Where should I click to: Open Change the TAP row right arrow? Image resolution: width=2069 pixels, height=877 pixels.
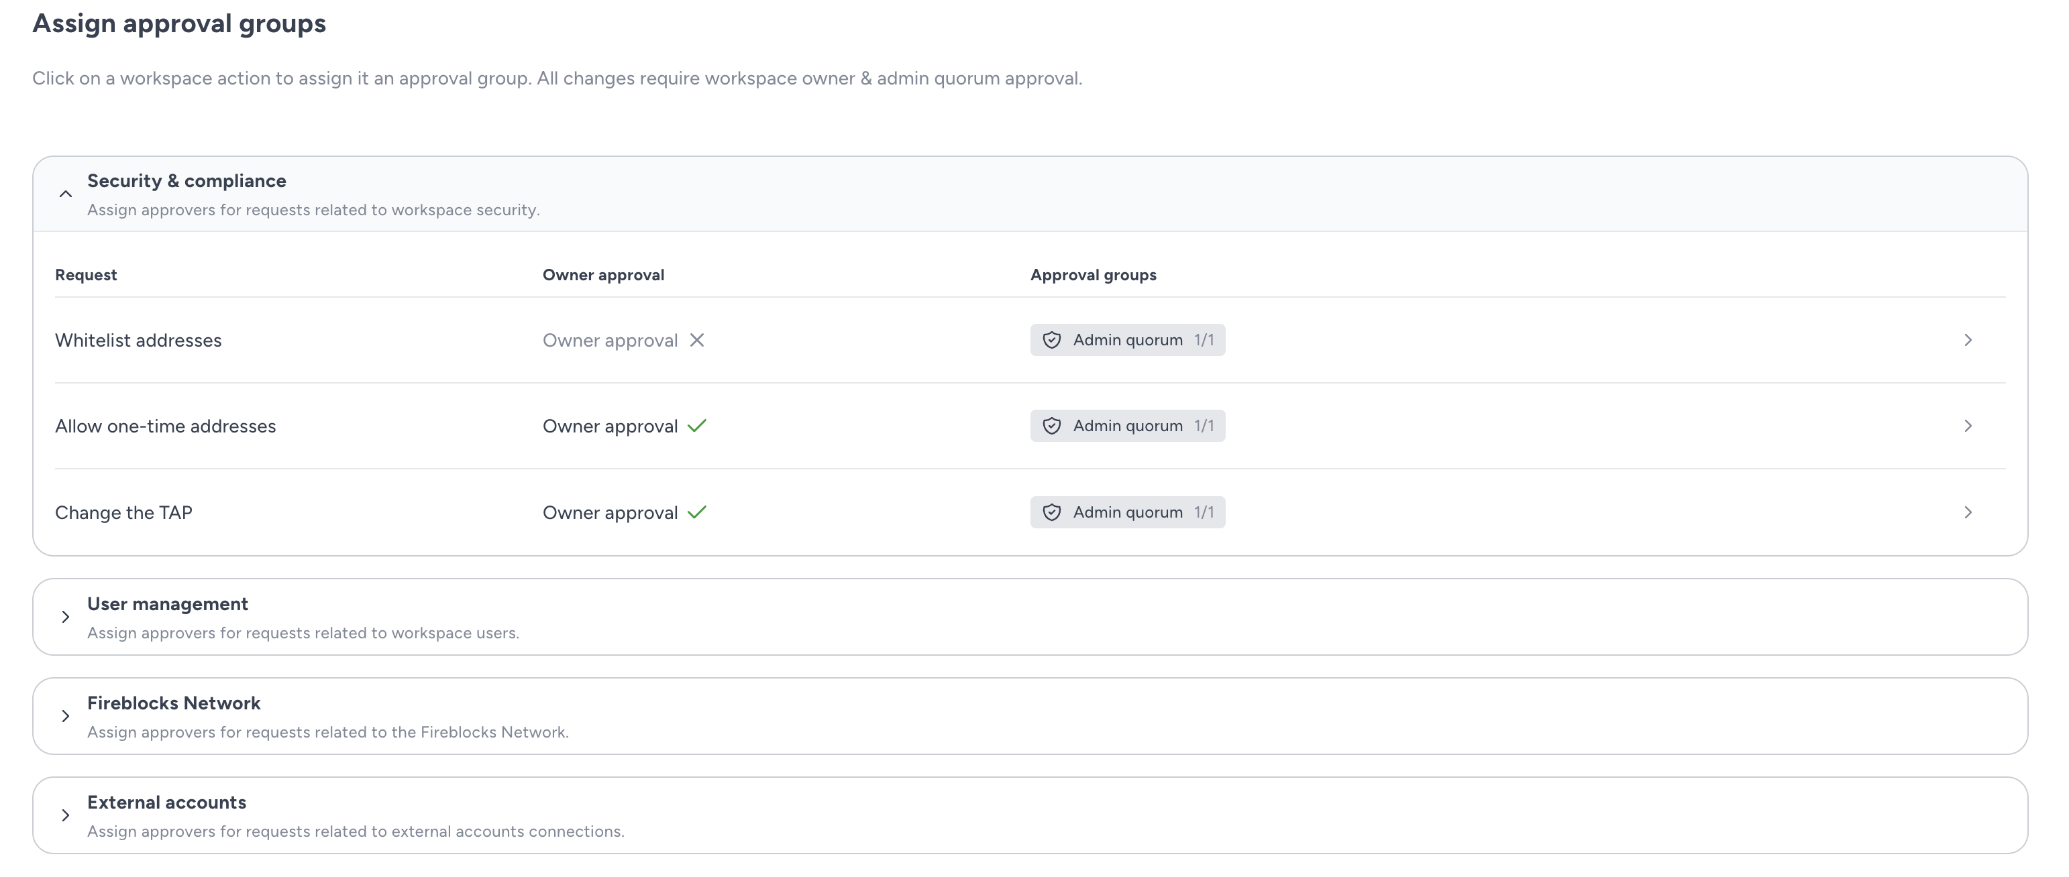tap(1968, 513)
